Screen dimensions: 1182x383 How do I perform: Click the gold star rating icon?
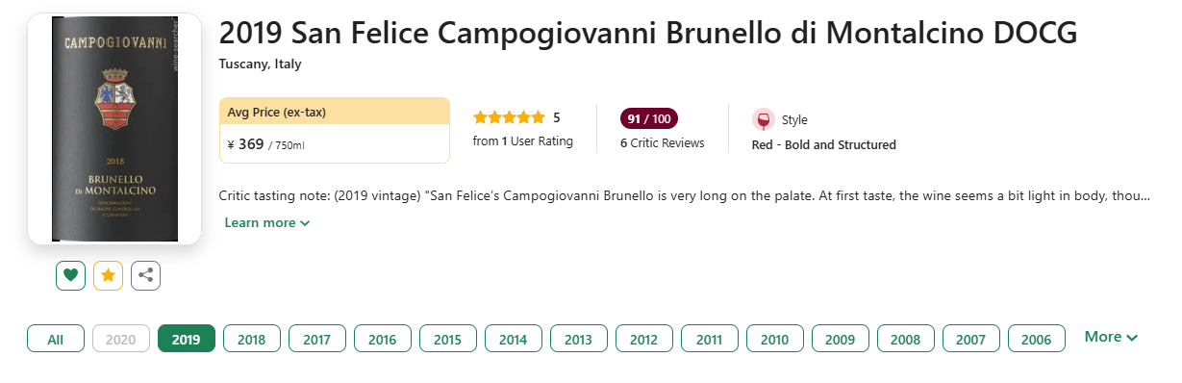(x=108, y=275)
